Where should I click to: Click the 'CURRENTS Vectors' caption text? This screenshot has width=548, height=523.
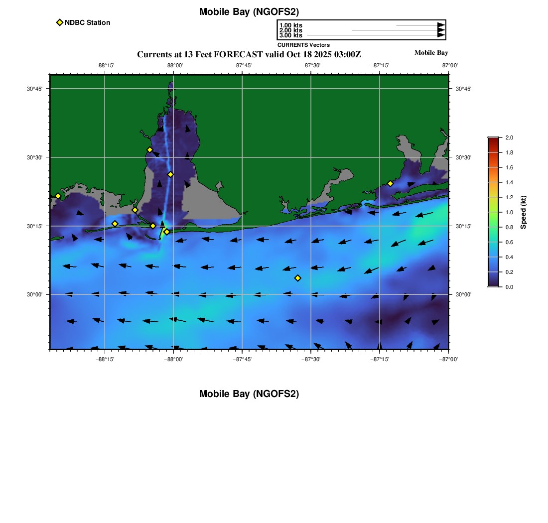[x=303, y=45]
